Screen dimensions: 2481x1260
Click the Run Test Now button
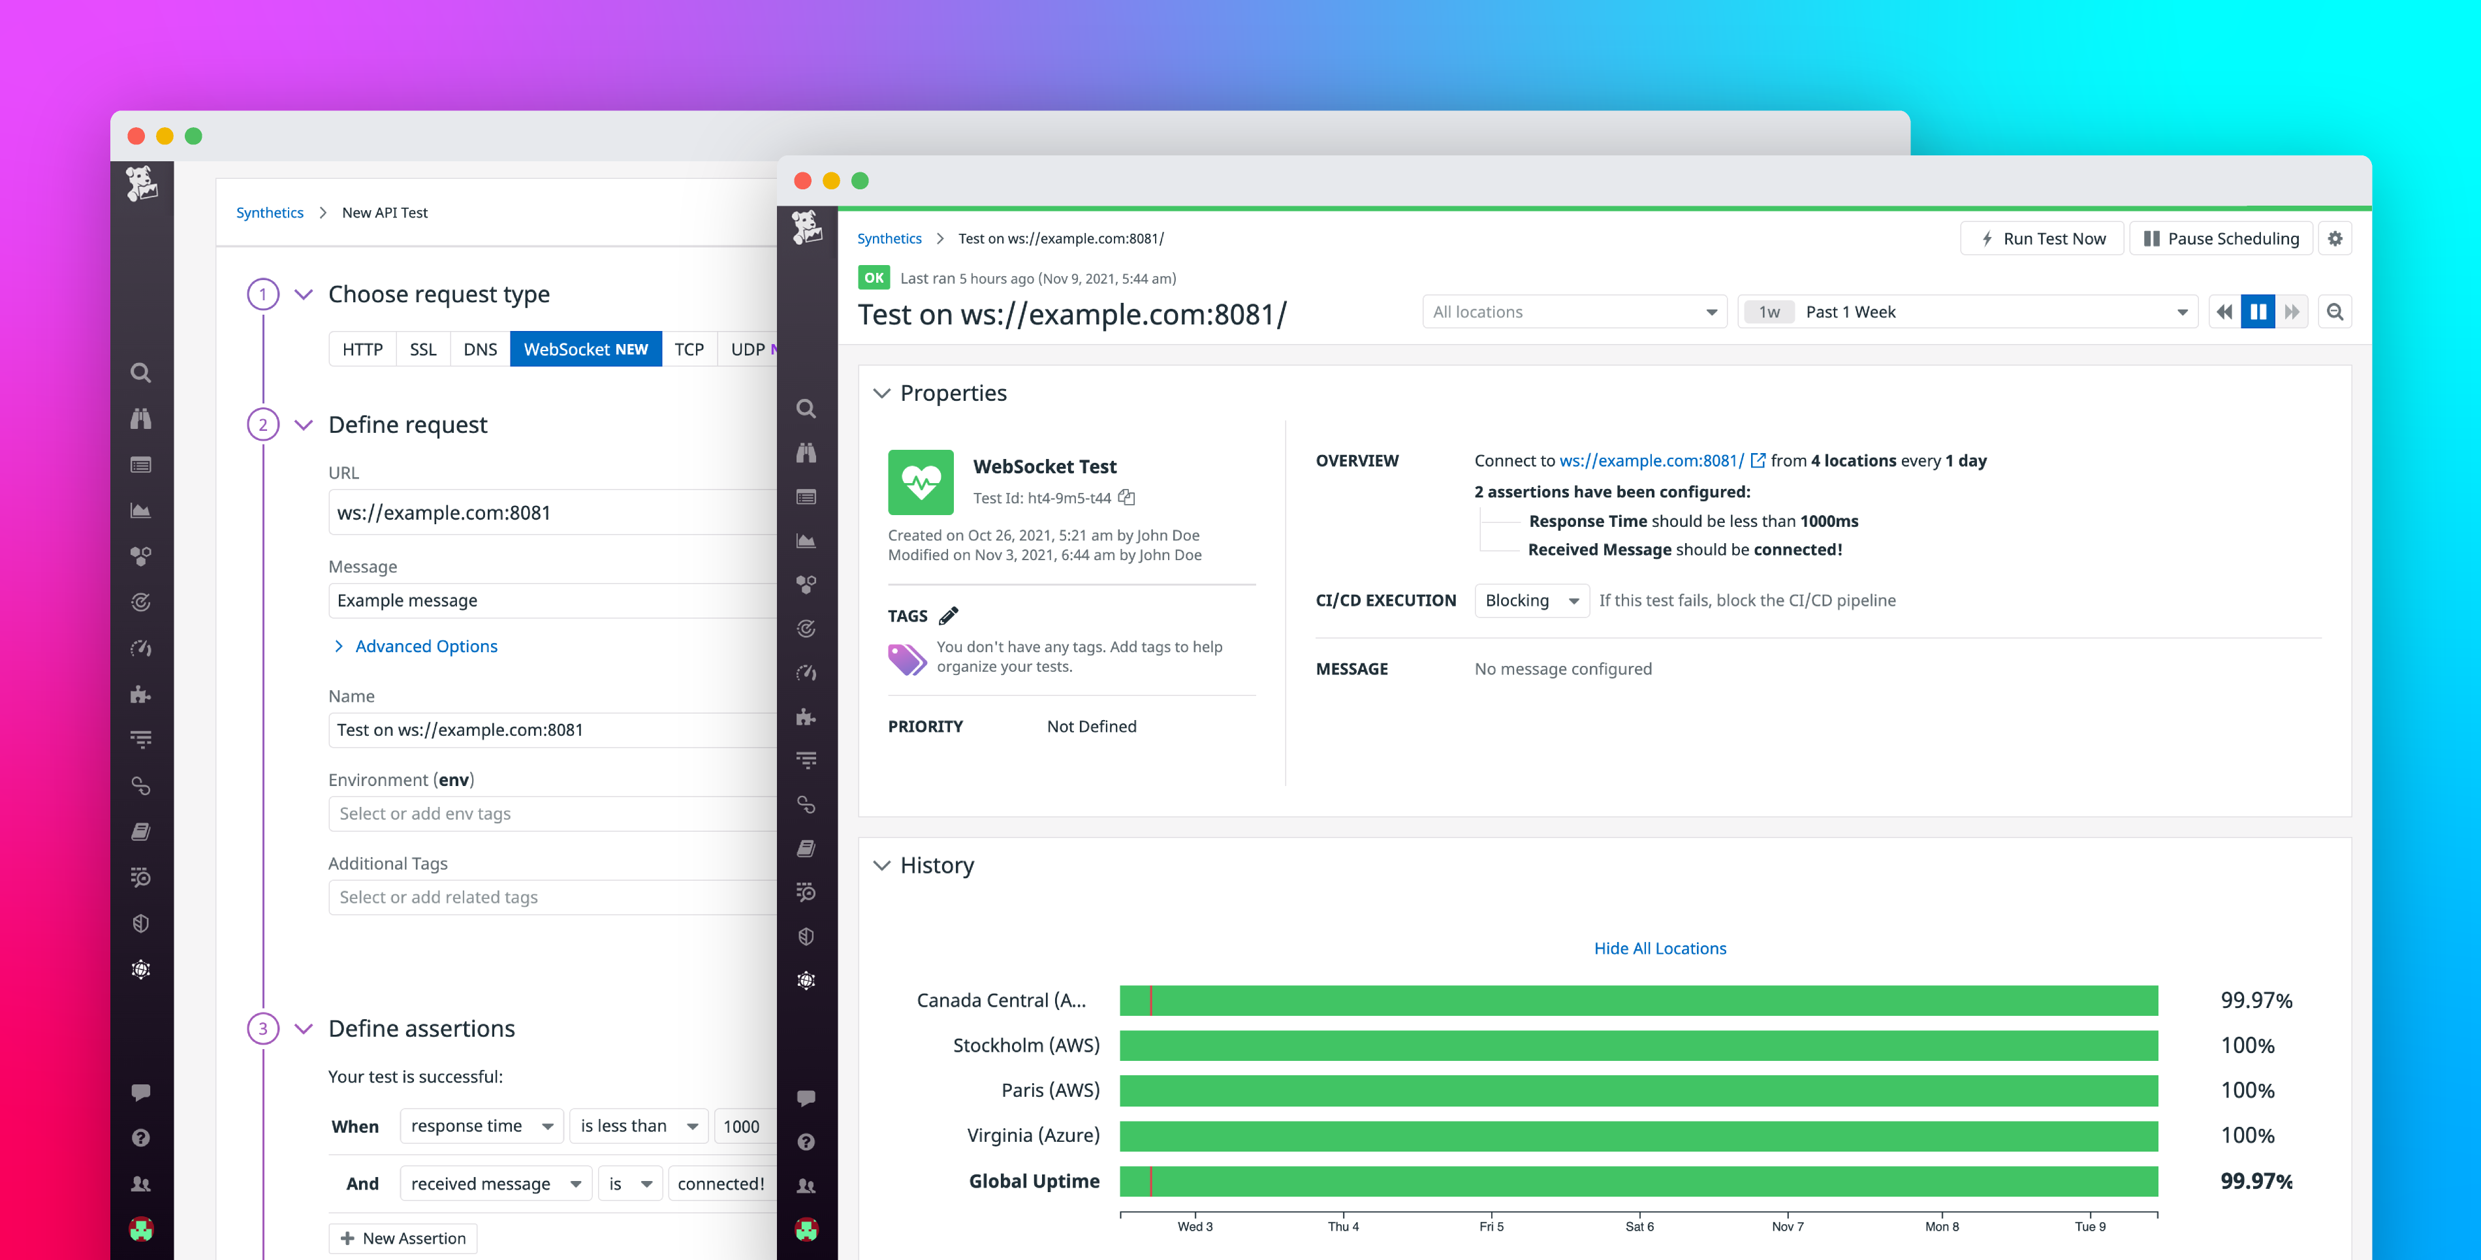point(2042,238)
